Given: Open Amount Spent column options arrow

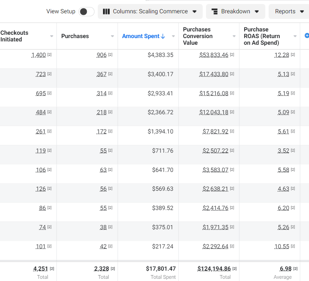Looking at the screenshot, I should pyautogui.click(x=173, y=36).
